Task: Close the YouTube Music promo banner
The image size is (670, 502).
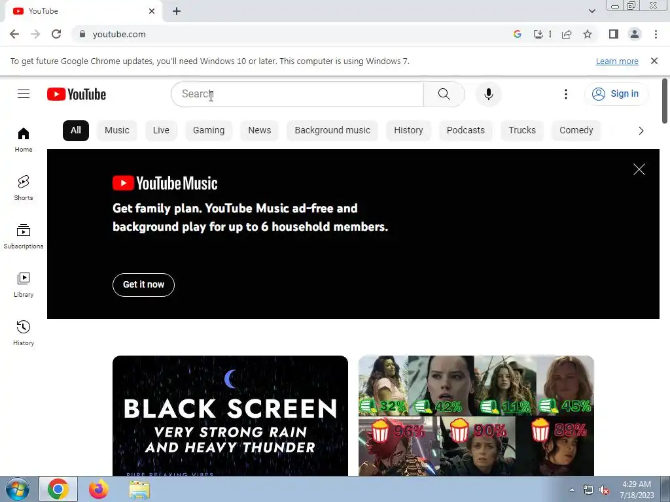Action: click(x=639, y=169)
